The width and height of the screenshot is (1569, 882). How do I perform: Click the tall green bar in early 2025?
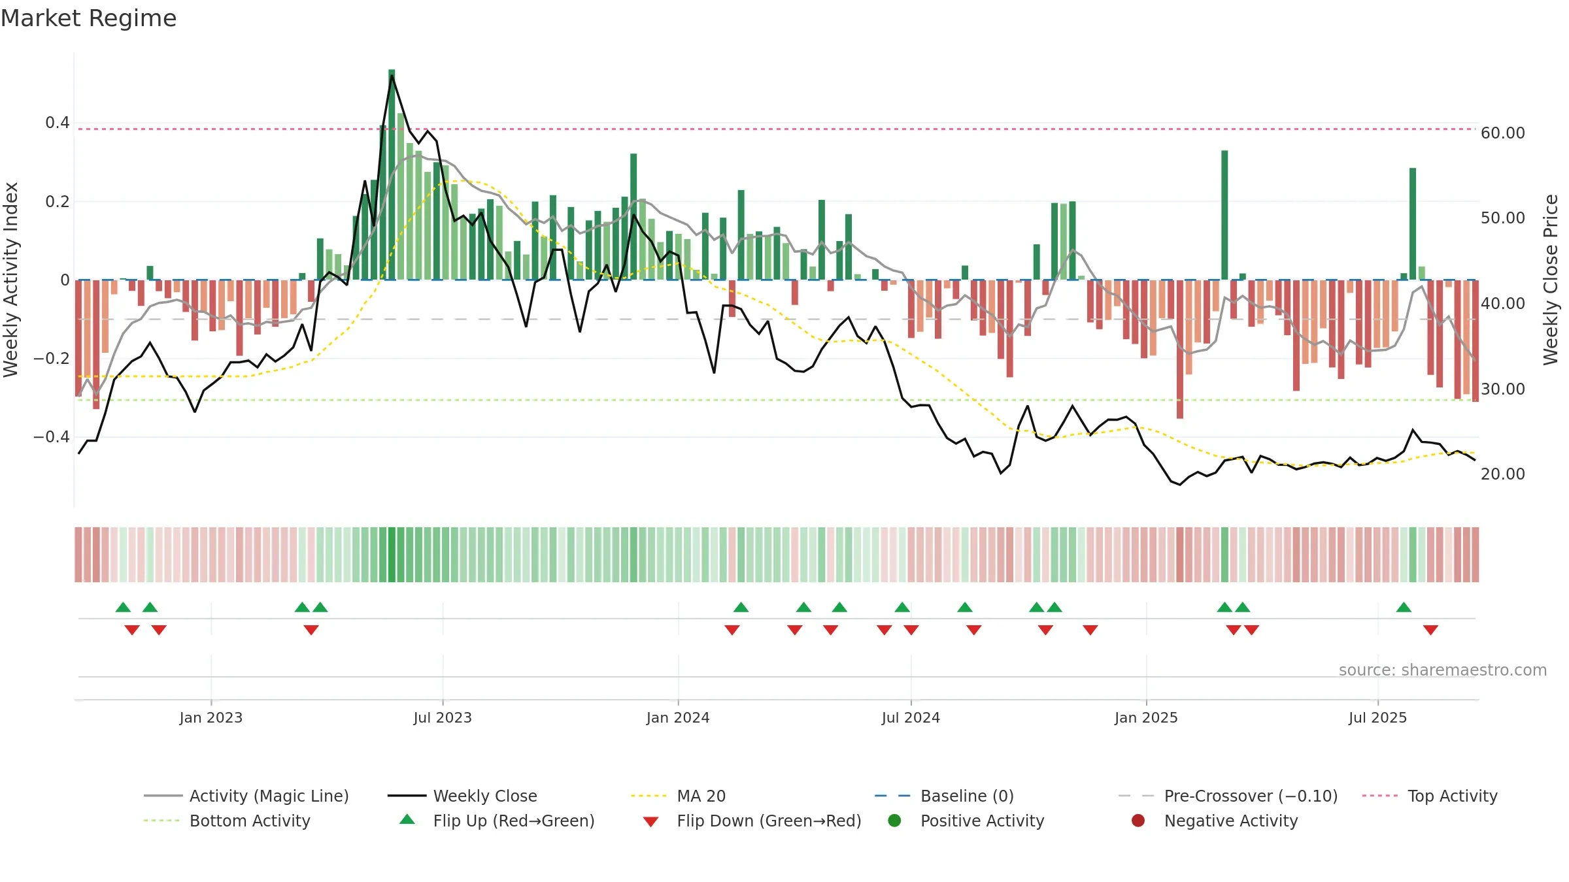click(1224, 215)
